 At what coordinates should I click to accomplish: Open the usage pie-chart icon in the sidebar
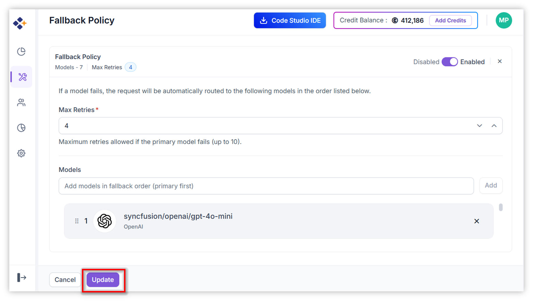click(21, 128)
